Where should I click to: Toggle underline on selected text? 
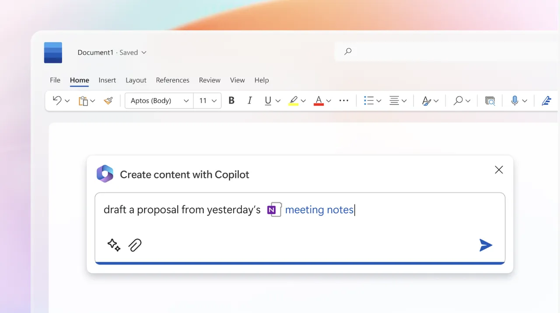268,100
